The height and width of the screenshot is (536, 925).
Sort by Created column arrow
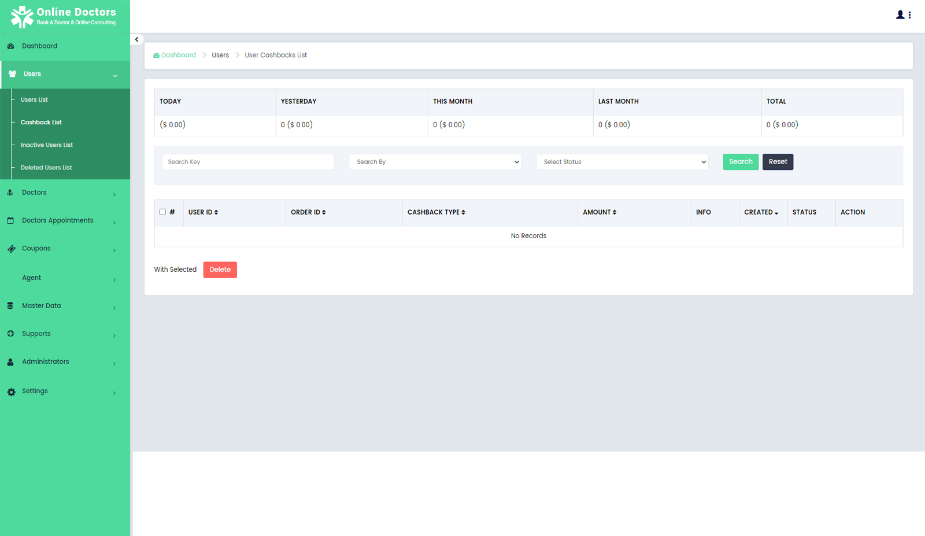coord(776,213)
